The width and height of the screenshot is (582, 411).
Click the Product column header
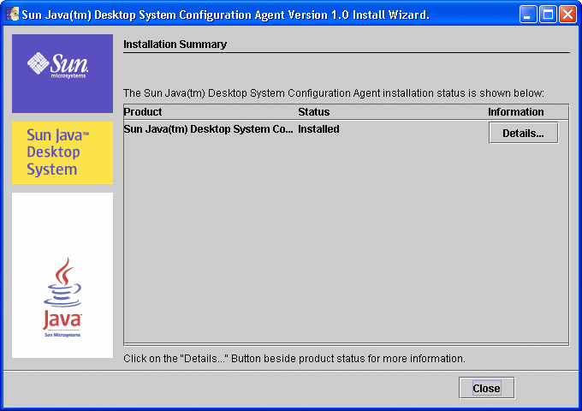143,112
